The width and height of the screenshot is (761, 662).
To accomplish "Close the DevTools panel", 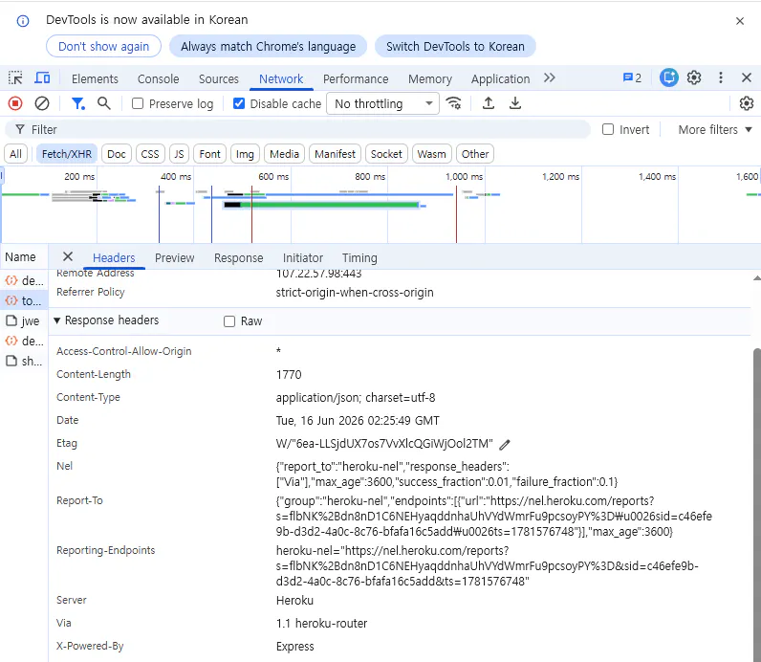I will point(747,77).
